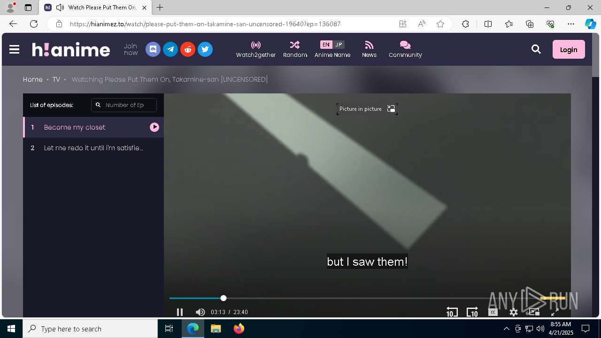This screenshot has width=601, height=338.
Task: View site information lock icon
Action: coord(59,24)
